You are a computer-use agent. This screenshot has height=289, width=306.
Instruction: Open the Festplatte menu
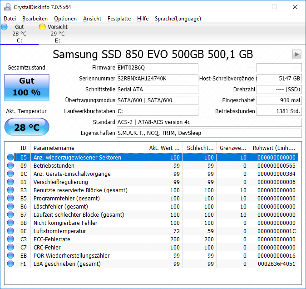119,19
